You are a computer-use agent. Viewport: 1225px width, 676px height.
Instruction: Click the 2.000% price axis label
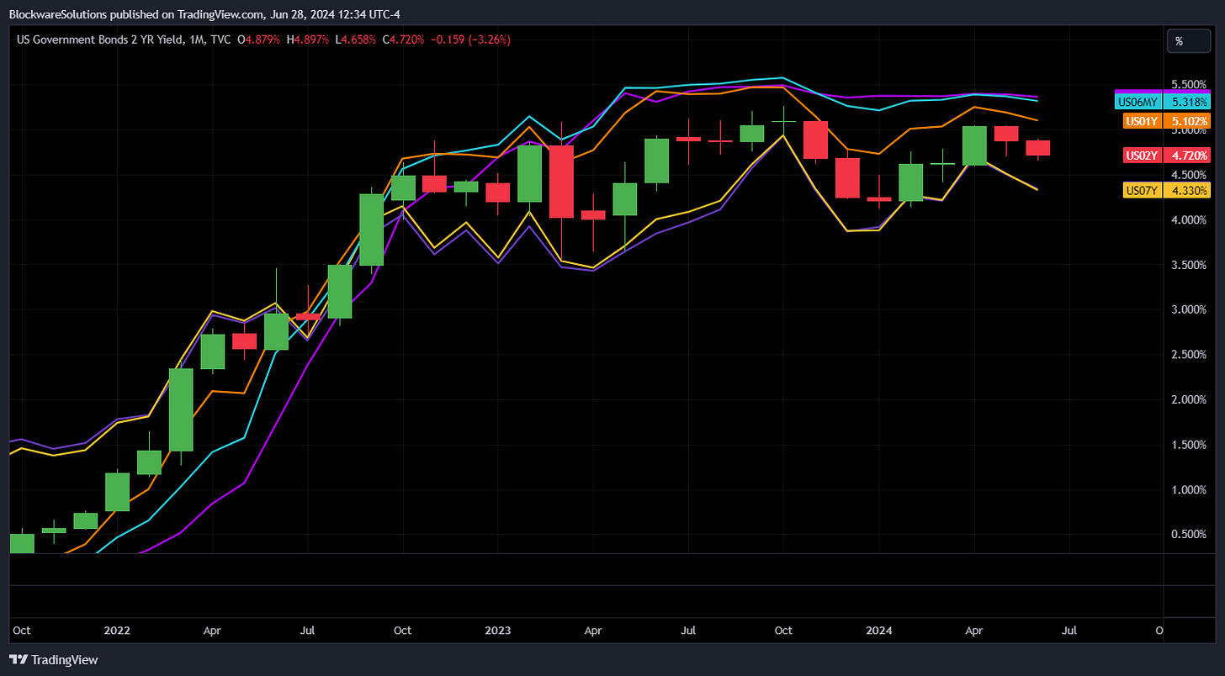coord(1189,399)
